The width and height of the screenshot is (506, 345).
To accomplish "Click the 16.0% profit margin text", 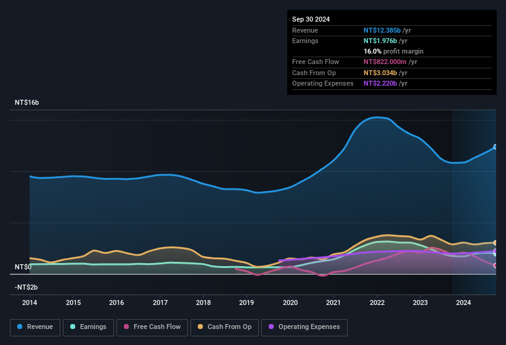I will coord(393,51).
